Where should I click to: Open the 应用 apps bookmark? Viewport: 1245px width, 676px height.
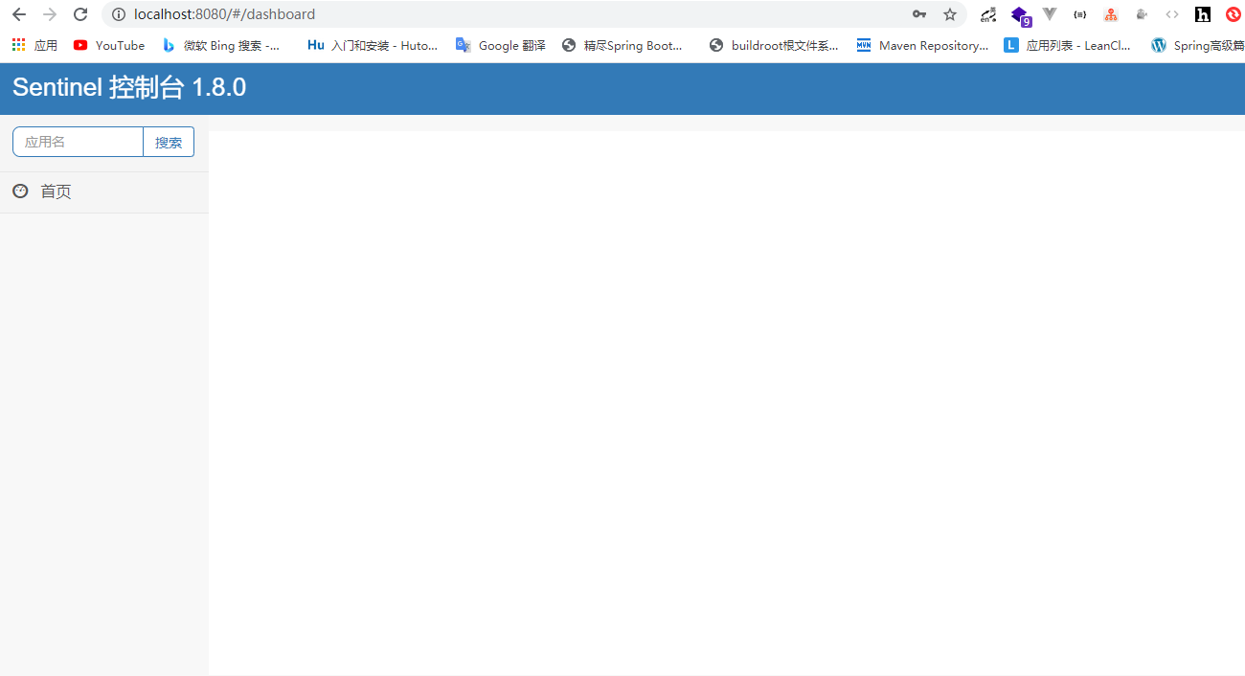click(x=34, y=45)
